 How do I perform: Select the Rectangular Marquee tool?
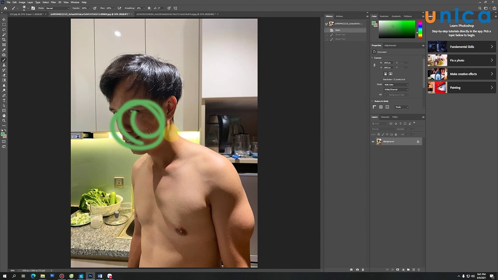(x=4, y=24)
